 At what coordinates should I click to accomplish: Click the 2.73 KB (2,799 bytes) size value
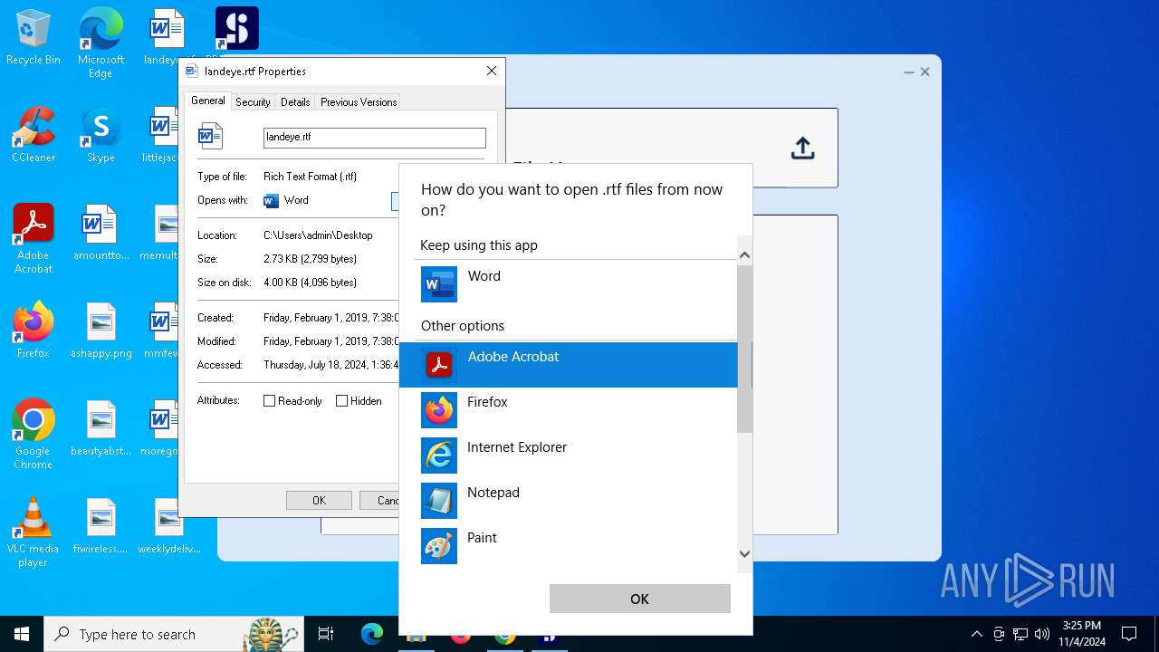tap(310, 259)
